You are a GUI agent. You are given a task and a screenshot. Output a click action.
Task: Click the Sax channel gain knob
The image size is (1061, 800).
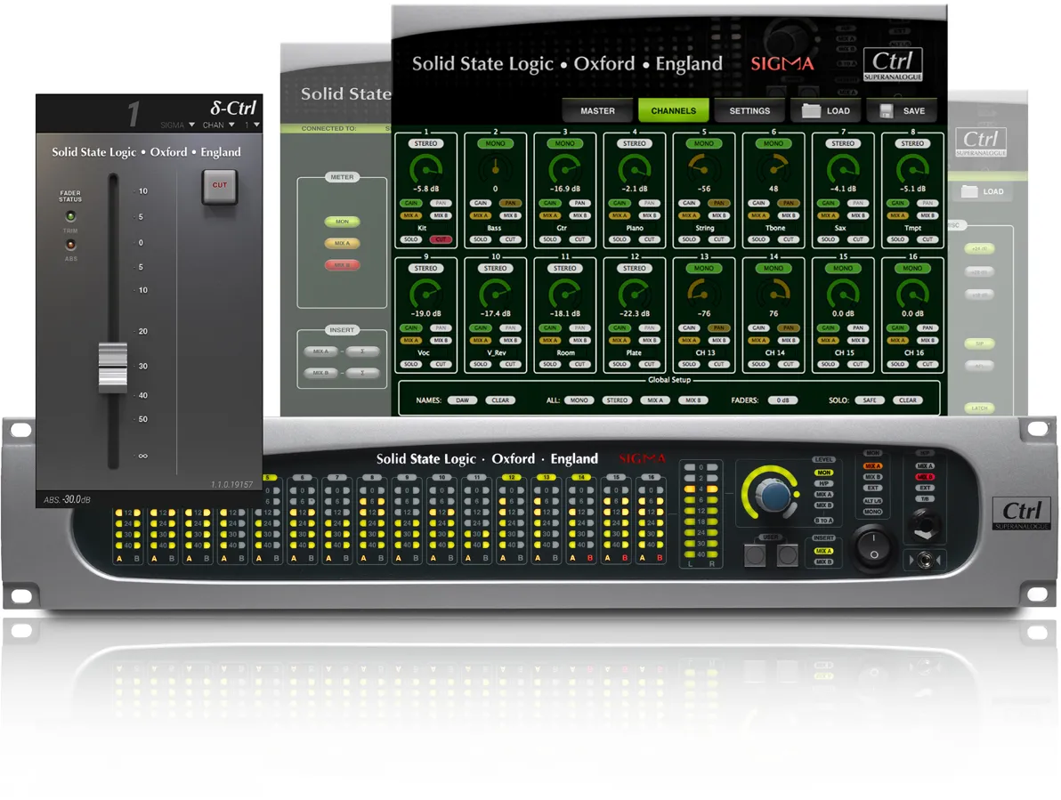[x=843, y=167]
